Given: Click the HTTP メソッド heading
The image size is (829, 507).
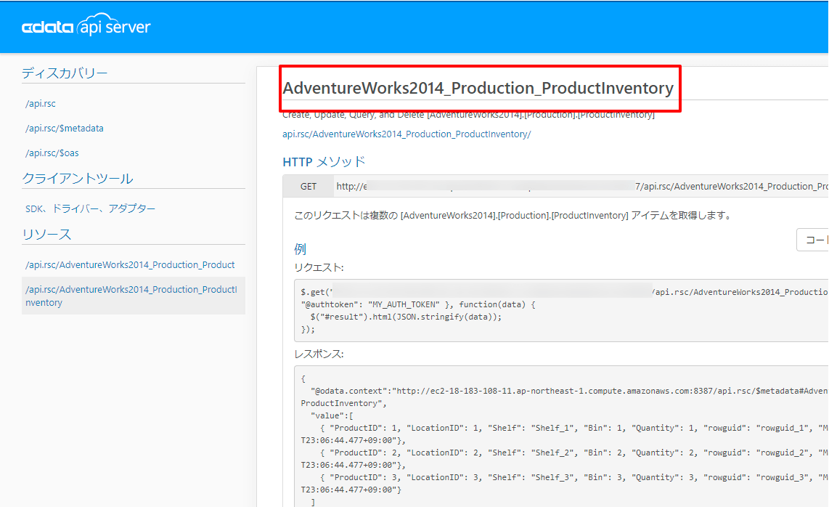Looking at the screenshot, I should pyautogui.click(x=324, y=162).
